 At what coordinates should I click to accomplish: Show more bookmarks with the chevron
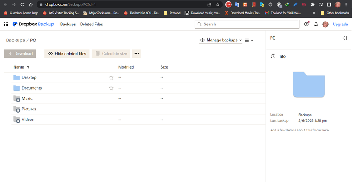(x=314, y=13)
